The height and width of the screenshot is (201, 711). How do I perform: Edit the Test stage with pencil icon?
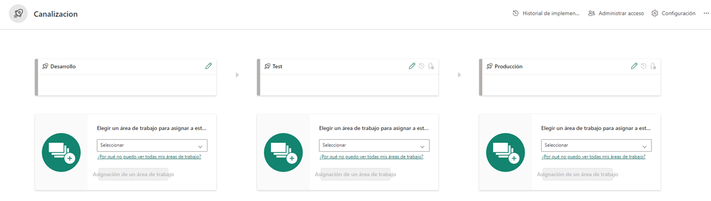pyautogui.click(x=412, y=66)
